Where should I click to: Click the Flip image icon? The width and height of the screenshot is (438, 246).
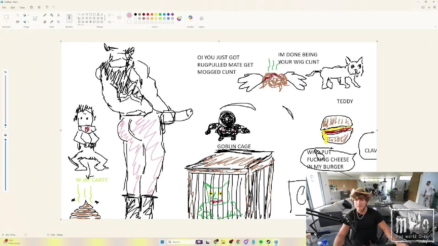coord(24,22)
